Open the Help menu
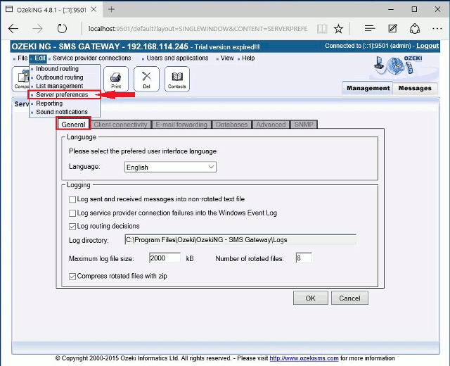 [x=248, y=58]
